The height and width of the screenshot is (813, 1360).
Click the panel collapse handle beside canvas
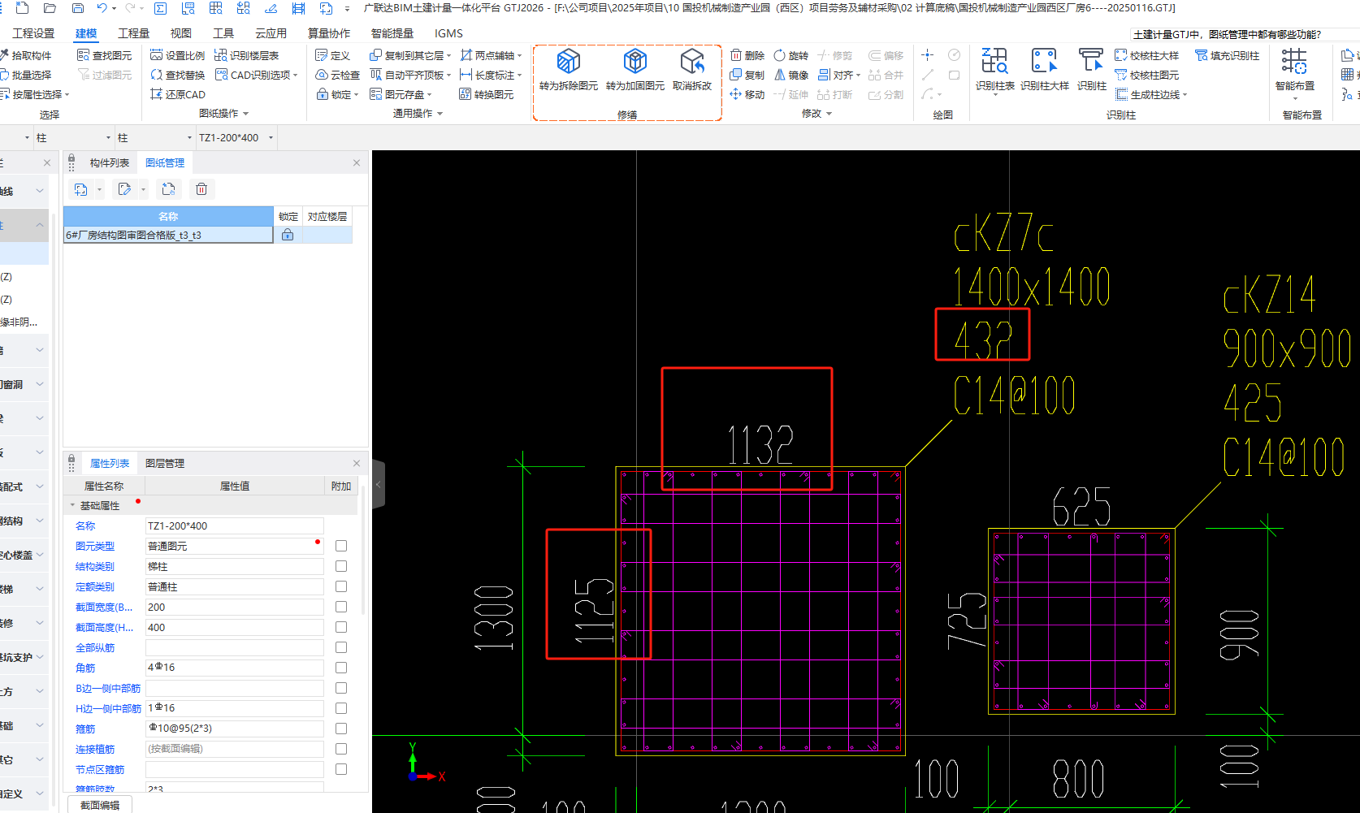pyautogui.click(x=378, y=484)
